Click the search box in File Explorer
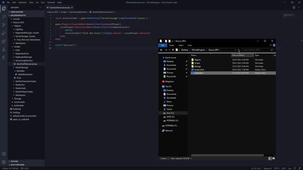This screenshot has height=170, width=303. tap(258, 50)
